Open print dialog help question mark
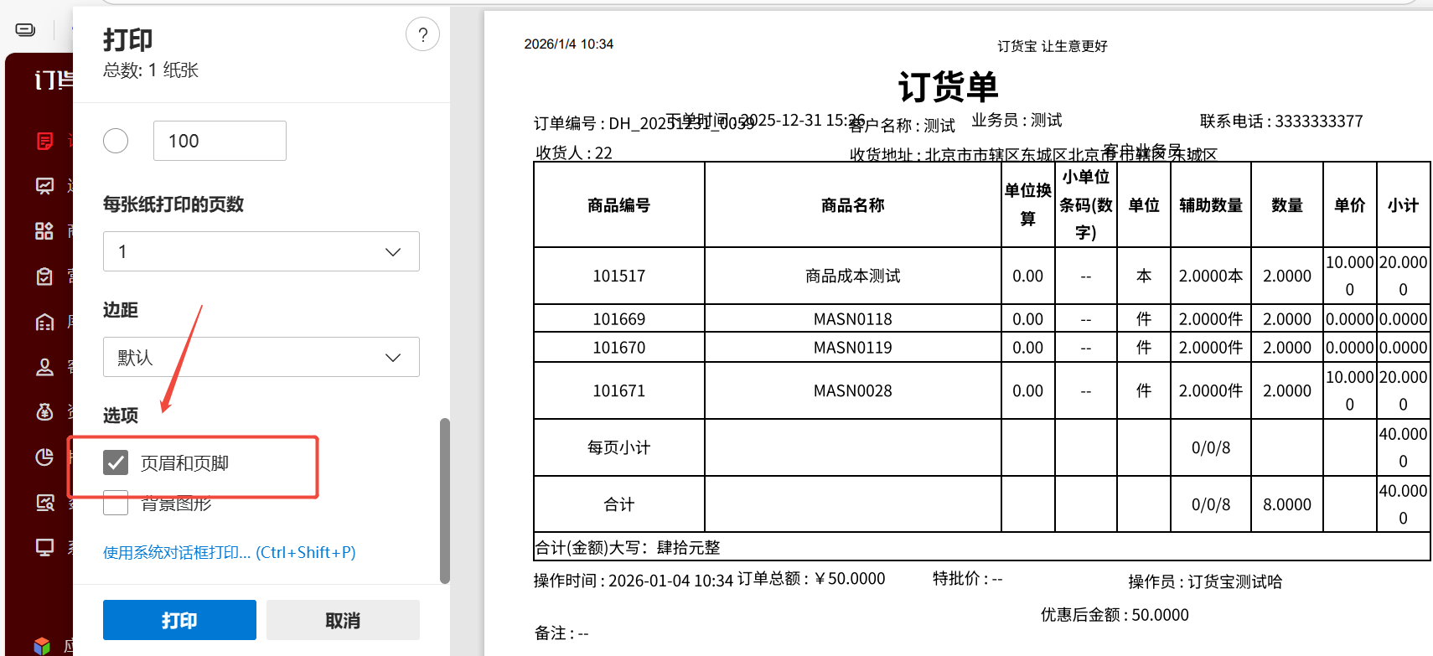The height and width of the screenshot is (656, 1433). click(423, 34)
